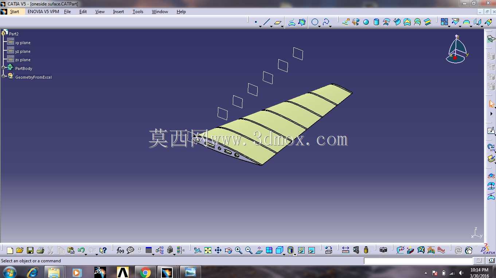Open the Formula f(x) tool
496x278 pixels.
120,250
